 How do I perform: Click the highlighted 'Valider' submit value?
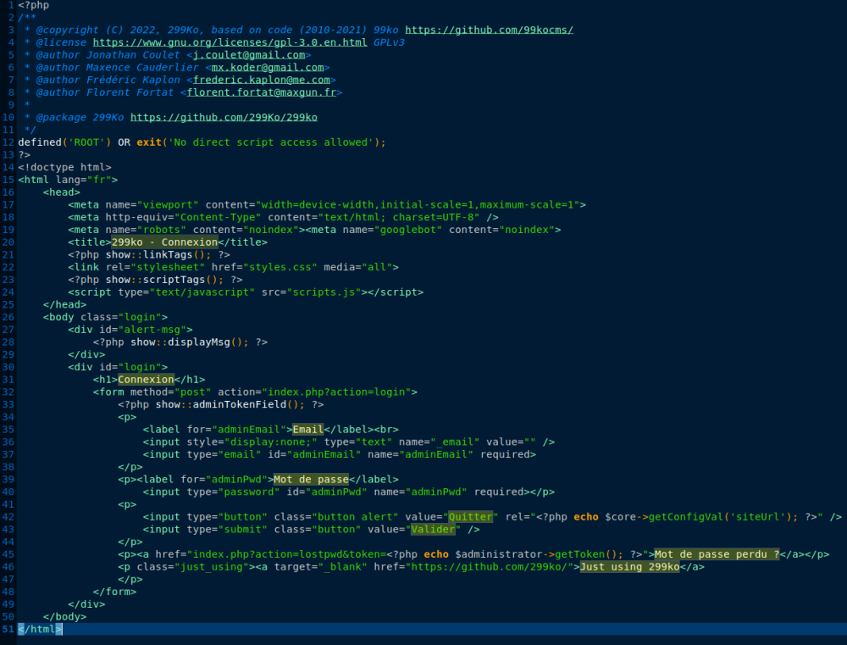coord(433,529)
